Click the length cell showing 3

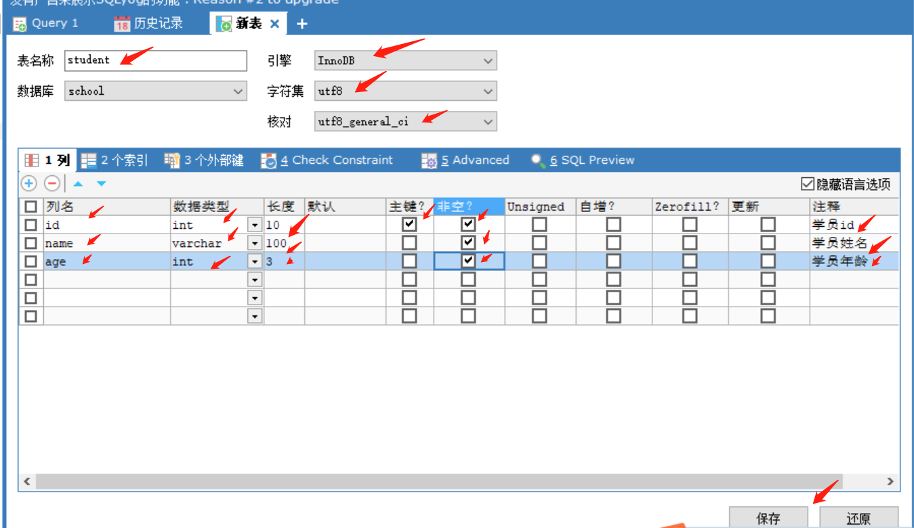point(284,261)
